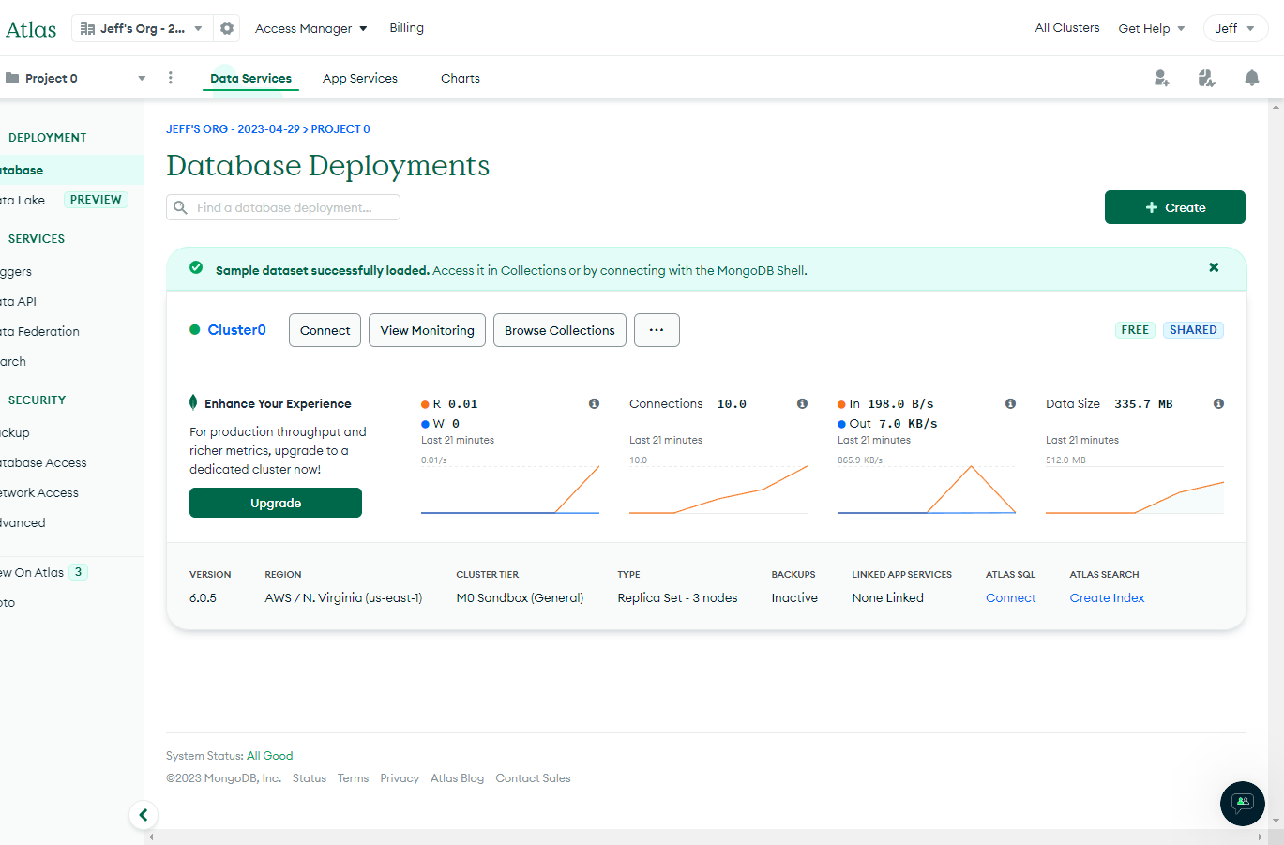The height and width of the screenshot is (845, 1284).
Task: Open the Contact Sales footer link
Action: coord(533,778)
